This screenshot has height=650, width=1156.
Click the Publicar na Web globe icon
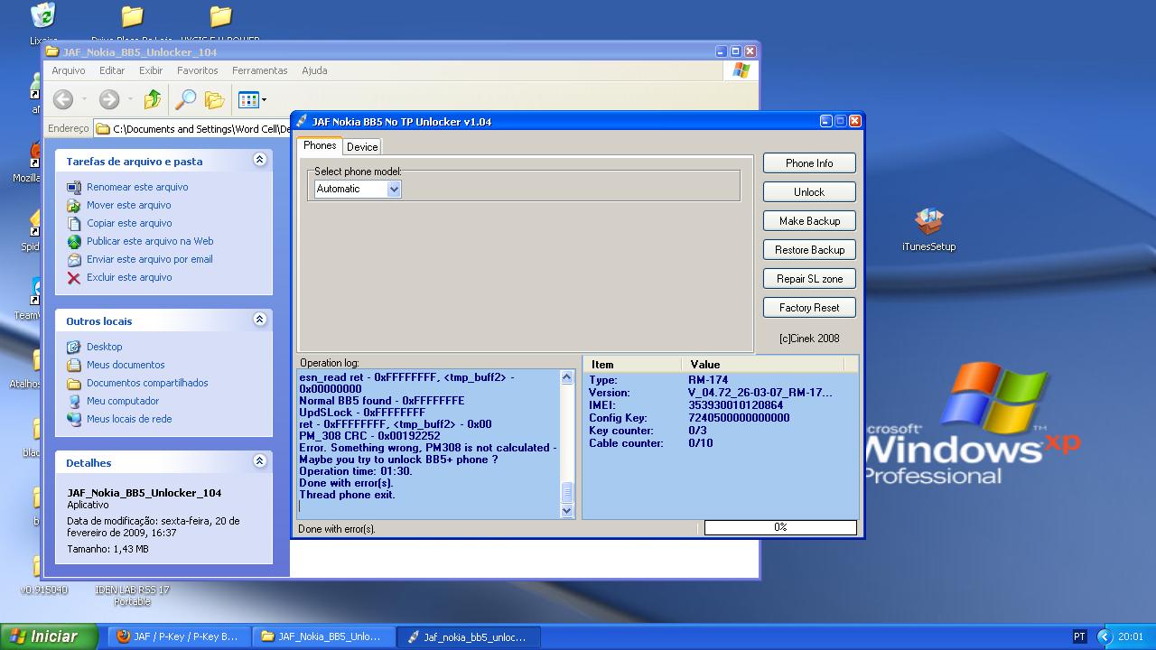tap(74, 242)
